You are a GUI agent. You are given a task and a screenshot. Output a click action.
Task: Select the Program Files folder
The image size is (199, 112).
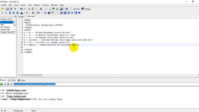(x=5, y=30)
